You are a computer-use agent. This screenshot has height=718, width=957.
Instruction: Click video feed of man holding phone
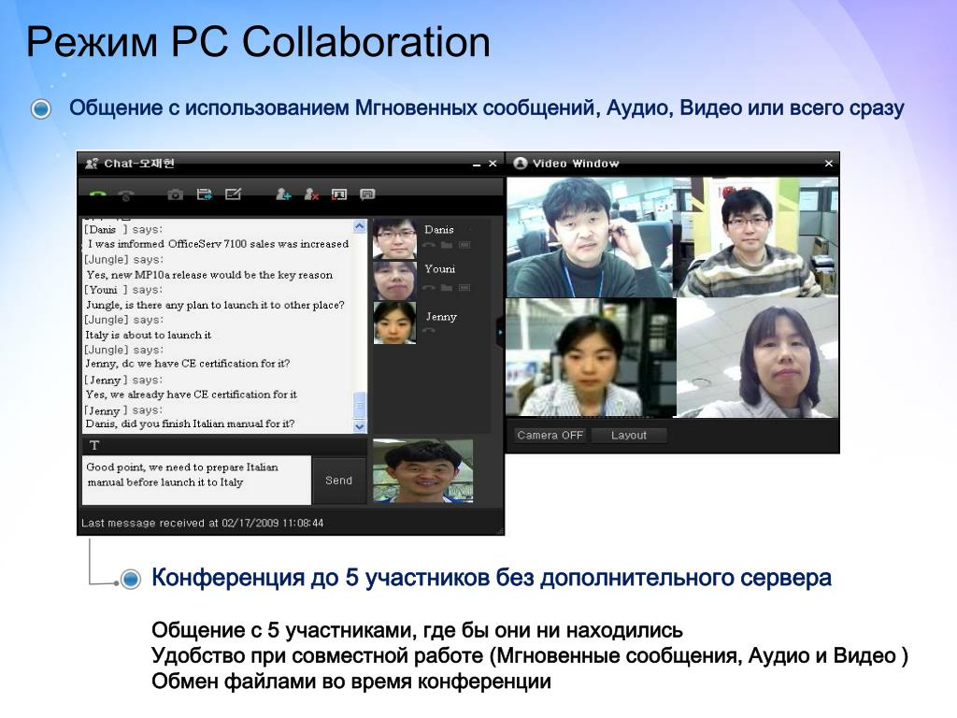[x=589, y=237]
